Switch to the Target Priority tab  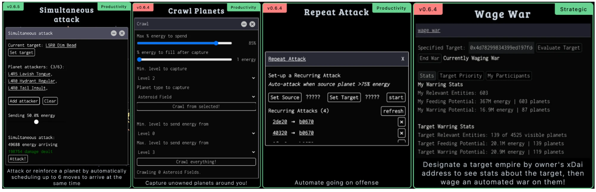pos(460,76)
